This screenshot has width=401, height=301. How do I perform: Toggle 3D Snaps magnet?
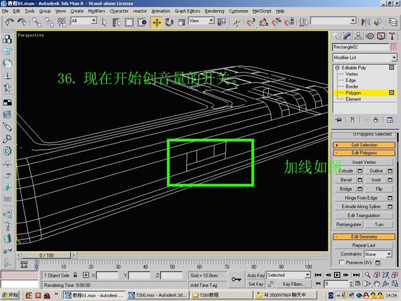[x=251, y=22]
